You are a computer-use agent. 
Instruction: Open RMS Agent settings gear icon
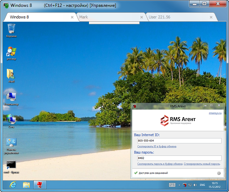pos(219,173)
